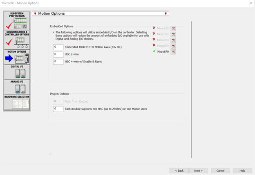
Task: Open Subsystem Preferences step in sidebar
Action: pyautogui.click(x=17, y=20)
